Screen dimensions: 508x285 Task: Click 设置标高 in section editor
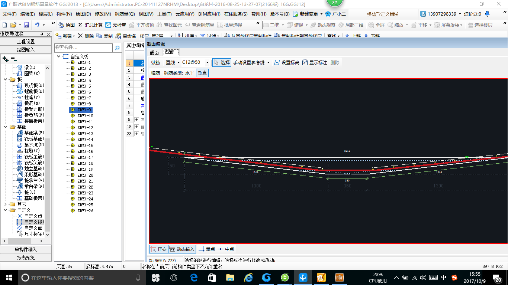[287, 62]
